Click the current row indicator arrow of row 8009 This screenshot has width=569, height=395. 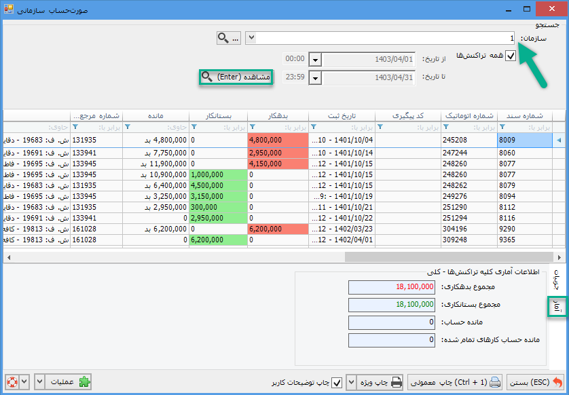tap(559, 140)
